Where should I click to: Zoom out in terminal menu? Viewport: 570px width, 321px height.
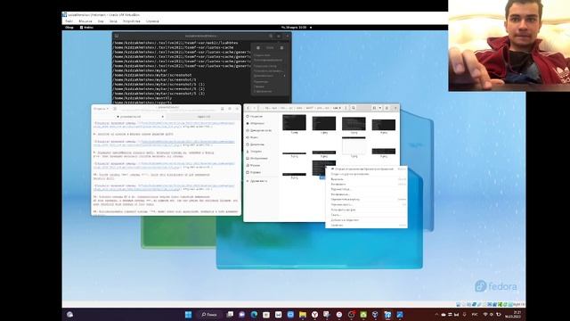point(258,47)
